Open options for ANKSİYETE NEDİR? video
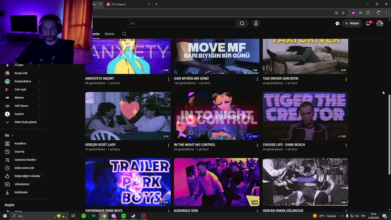 coord(168,79)
